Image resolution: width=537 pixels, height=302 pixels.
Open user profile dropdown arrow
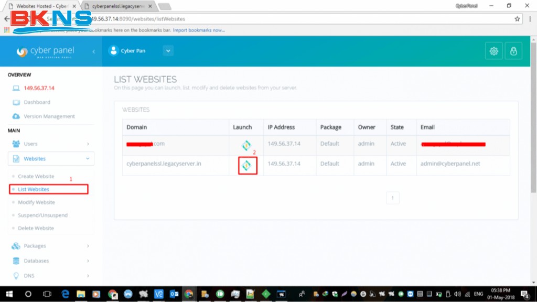pos(168,51)
